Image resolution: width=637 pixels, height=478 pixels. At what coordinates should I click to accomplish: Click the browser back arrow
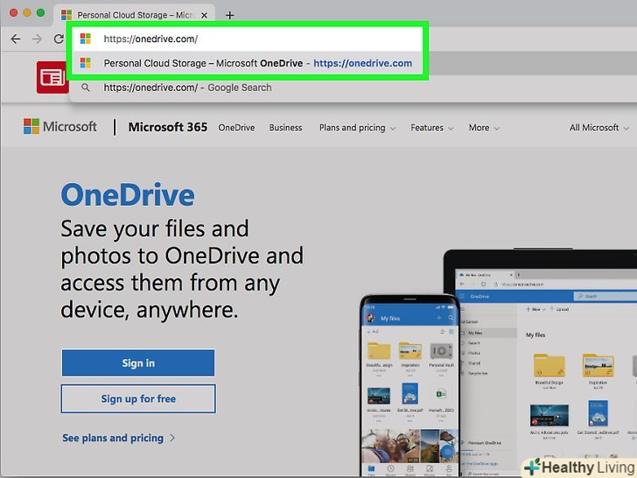pyautogui.click(x=15, y=39)
